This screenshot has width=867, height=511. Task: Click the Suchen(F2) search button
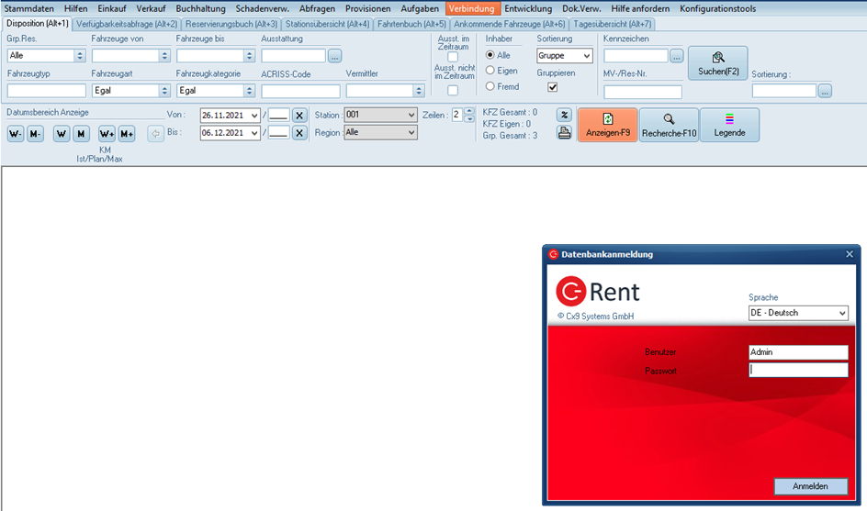click(x=717, y=63)
